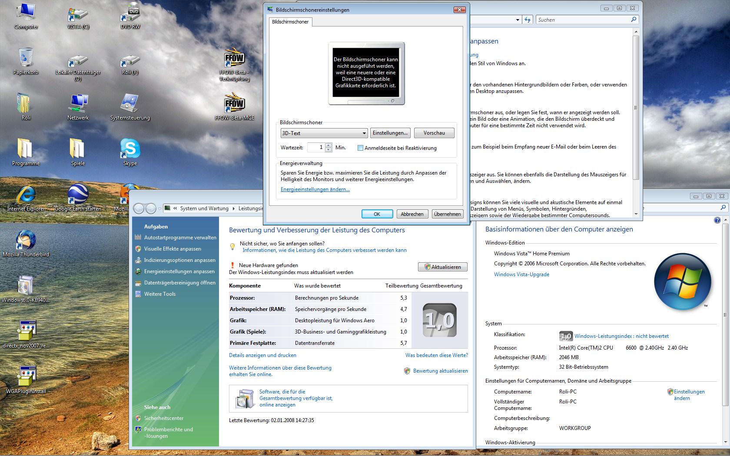
Task: Open Energieeinstellungen anpassen task
Action: (x=179, y=271)
